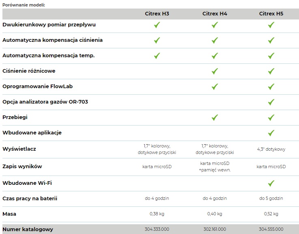This screenshot has height=234, width=299.
Task: Select the Citrex H4 column header
Action: [215, 14]
